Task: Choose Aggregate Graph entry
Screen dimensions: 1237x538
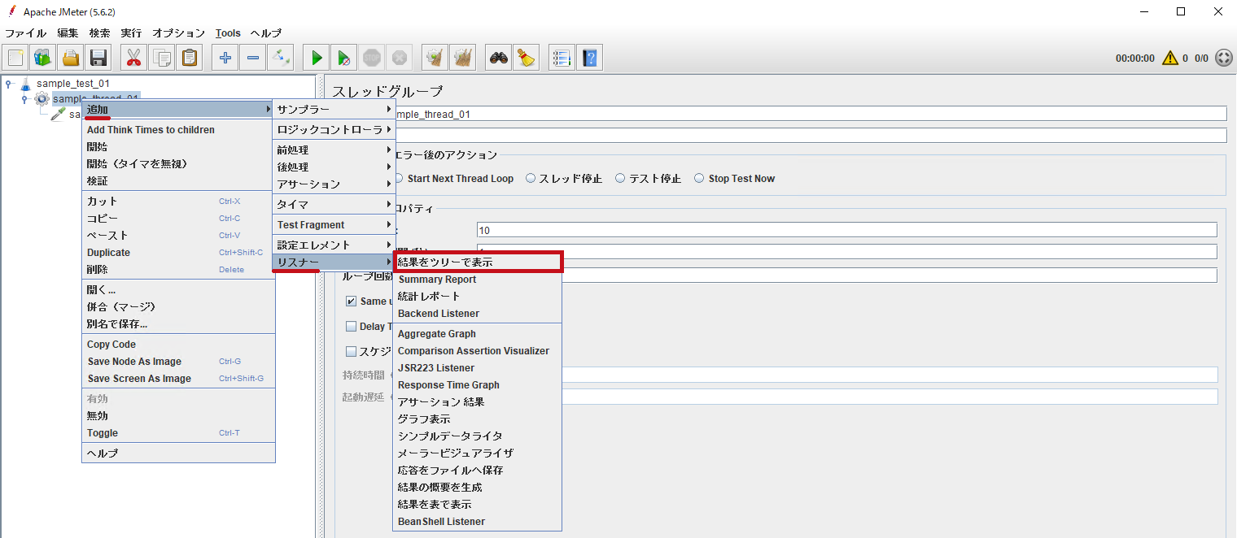Action: click(x=478, y=333)
